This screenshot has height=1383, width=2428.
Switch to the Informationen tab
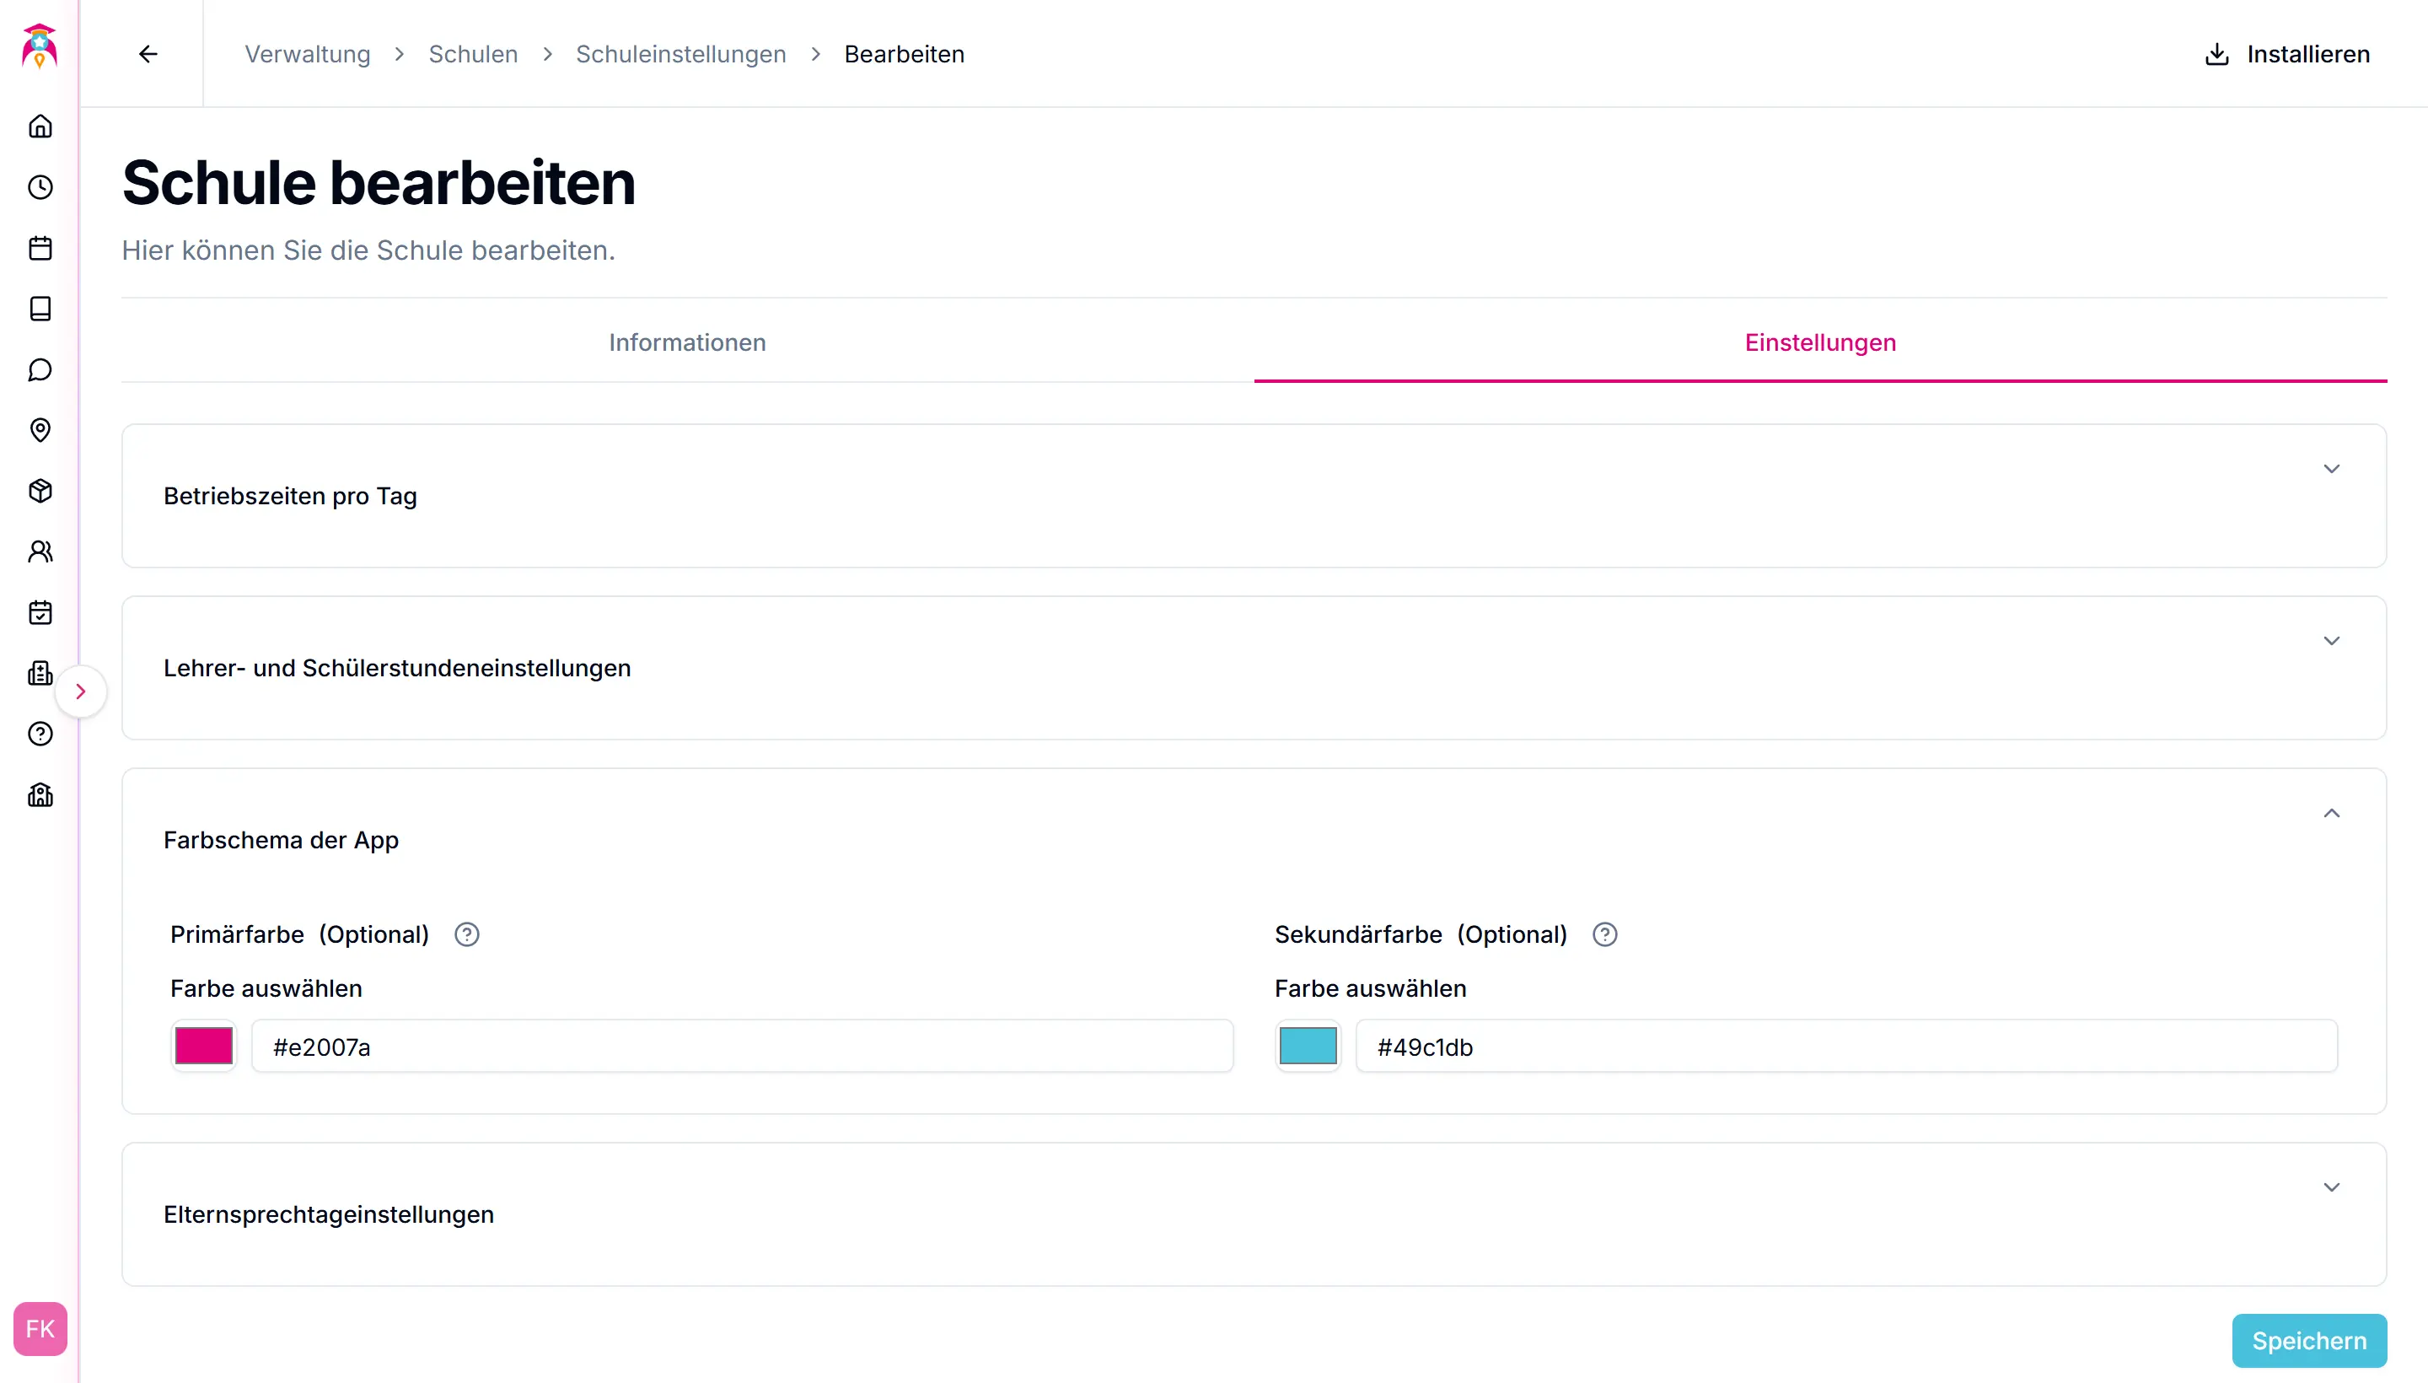(x=686, y=343)
